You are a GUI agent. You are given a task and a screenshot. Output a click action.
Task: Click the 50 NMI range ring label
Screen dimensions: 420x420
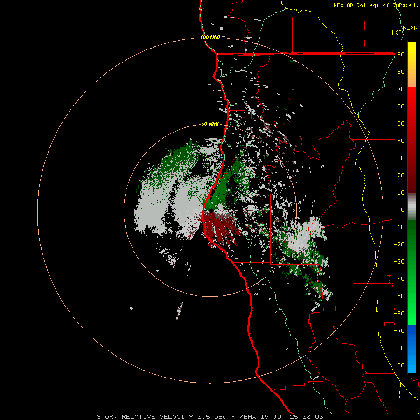pyautogui.click(x=210, y=124)
